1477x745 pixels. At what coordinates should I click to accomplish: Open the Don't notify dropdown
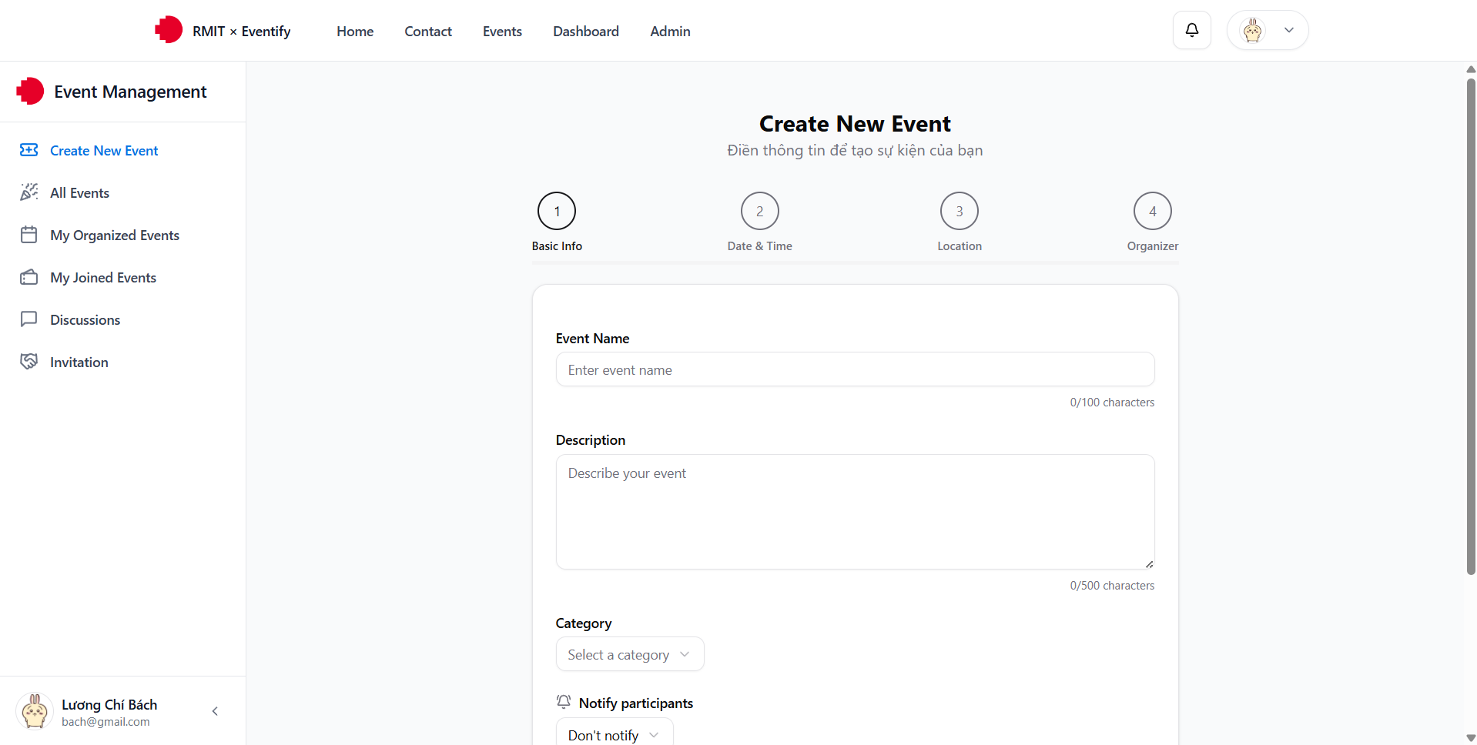[614, 734]
